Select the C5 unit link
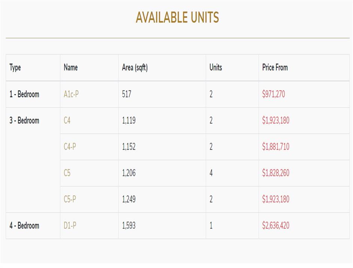 click(x=67, y=173)
